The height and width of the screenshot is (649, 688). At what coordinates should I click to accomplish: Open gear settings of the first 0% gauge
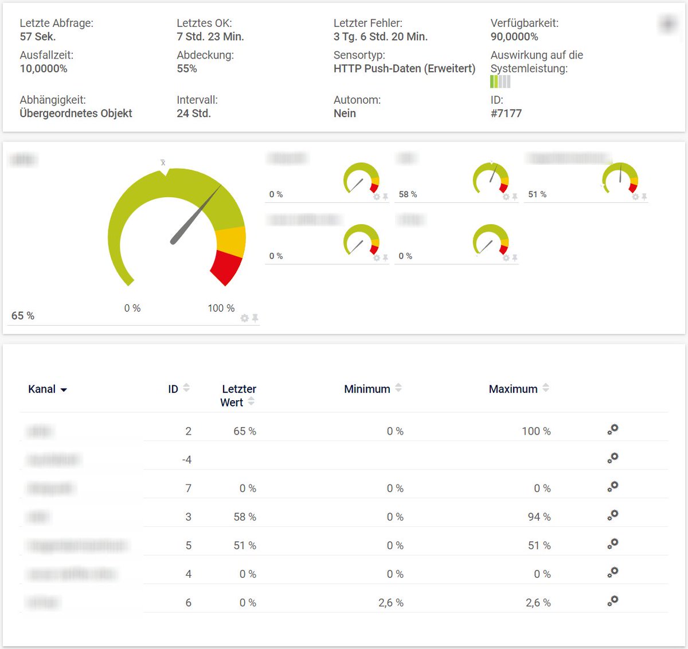click(x=377, y=196)
